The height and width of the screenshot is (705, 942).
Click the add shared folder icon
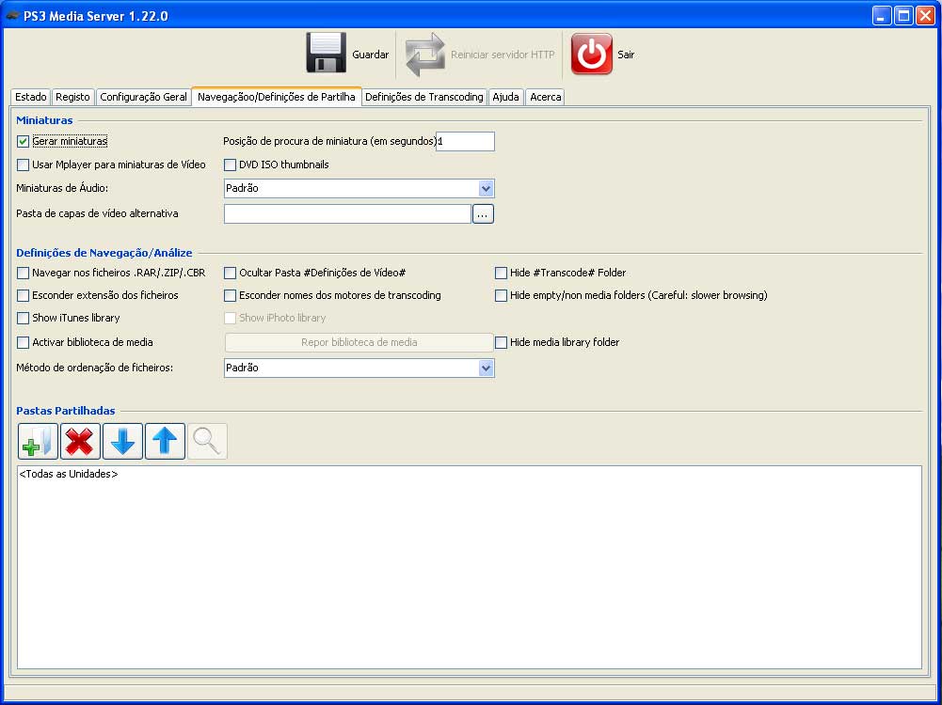click(38, 442)
